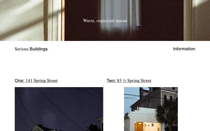Open the Information page link
Screen dimensions: 210x131
pos(184,49)
